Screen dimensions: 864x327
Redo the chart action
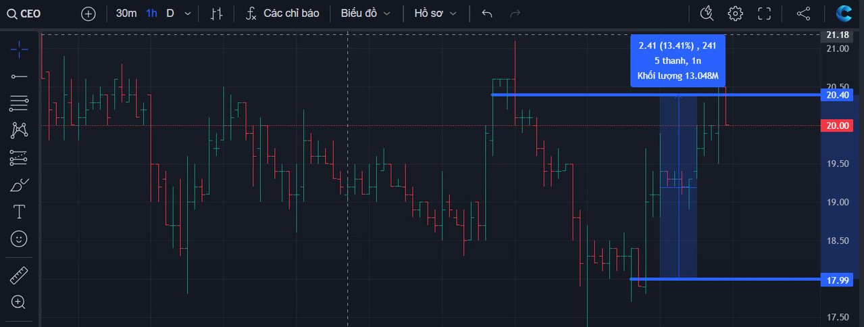[x=515, y=14]
